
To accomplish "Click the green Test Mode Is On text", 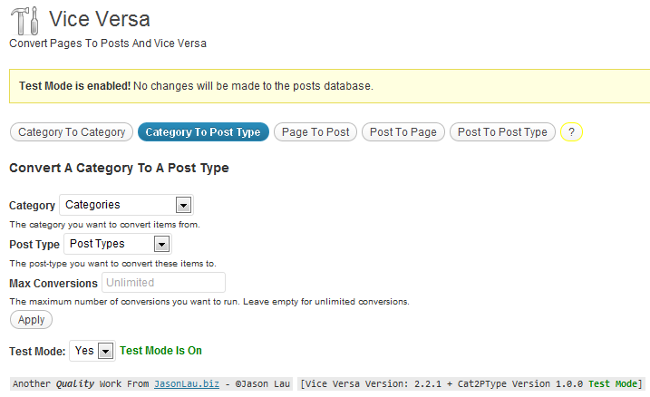I will [x=160, y=351].
